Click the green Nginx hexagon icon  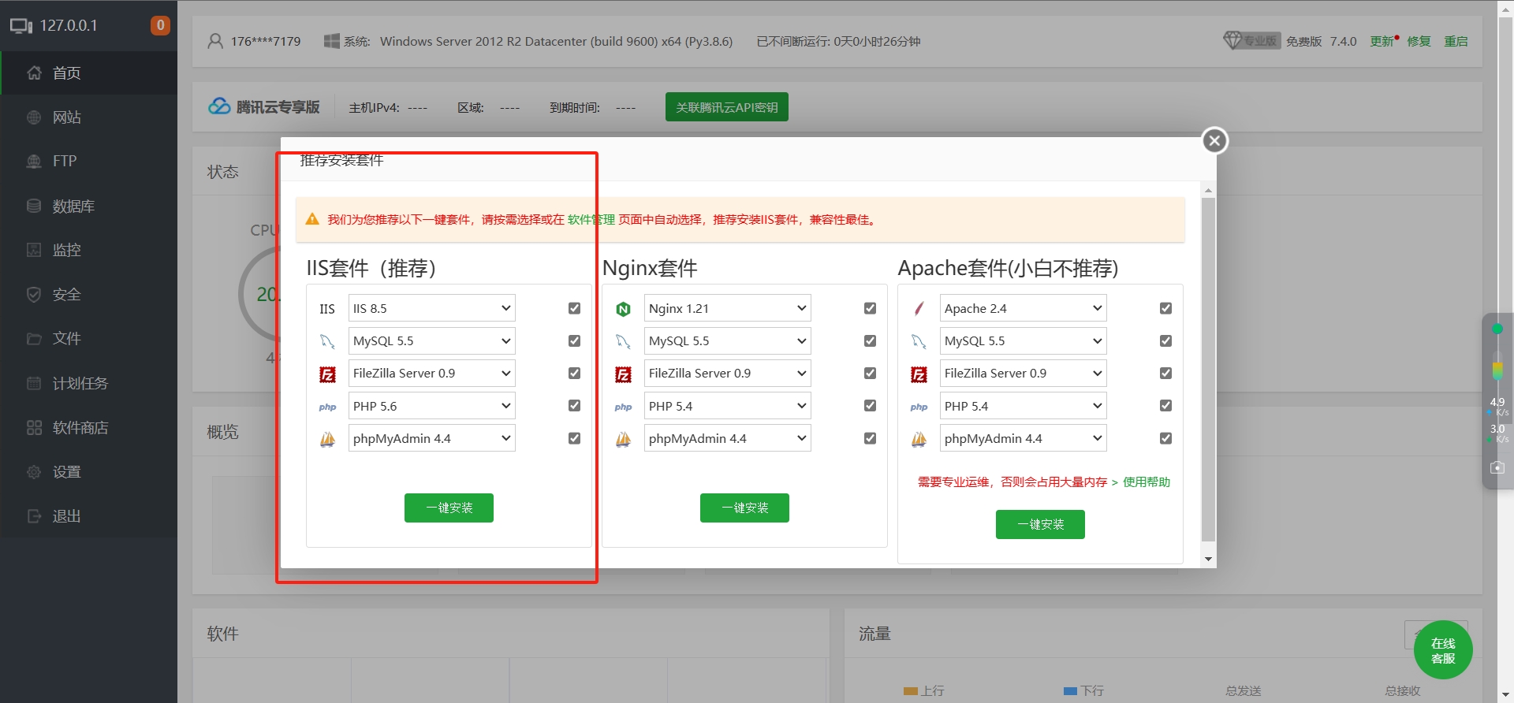click(x=623, y=309)
